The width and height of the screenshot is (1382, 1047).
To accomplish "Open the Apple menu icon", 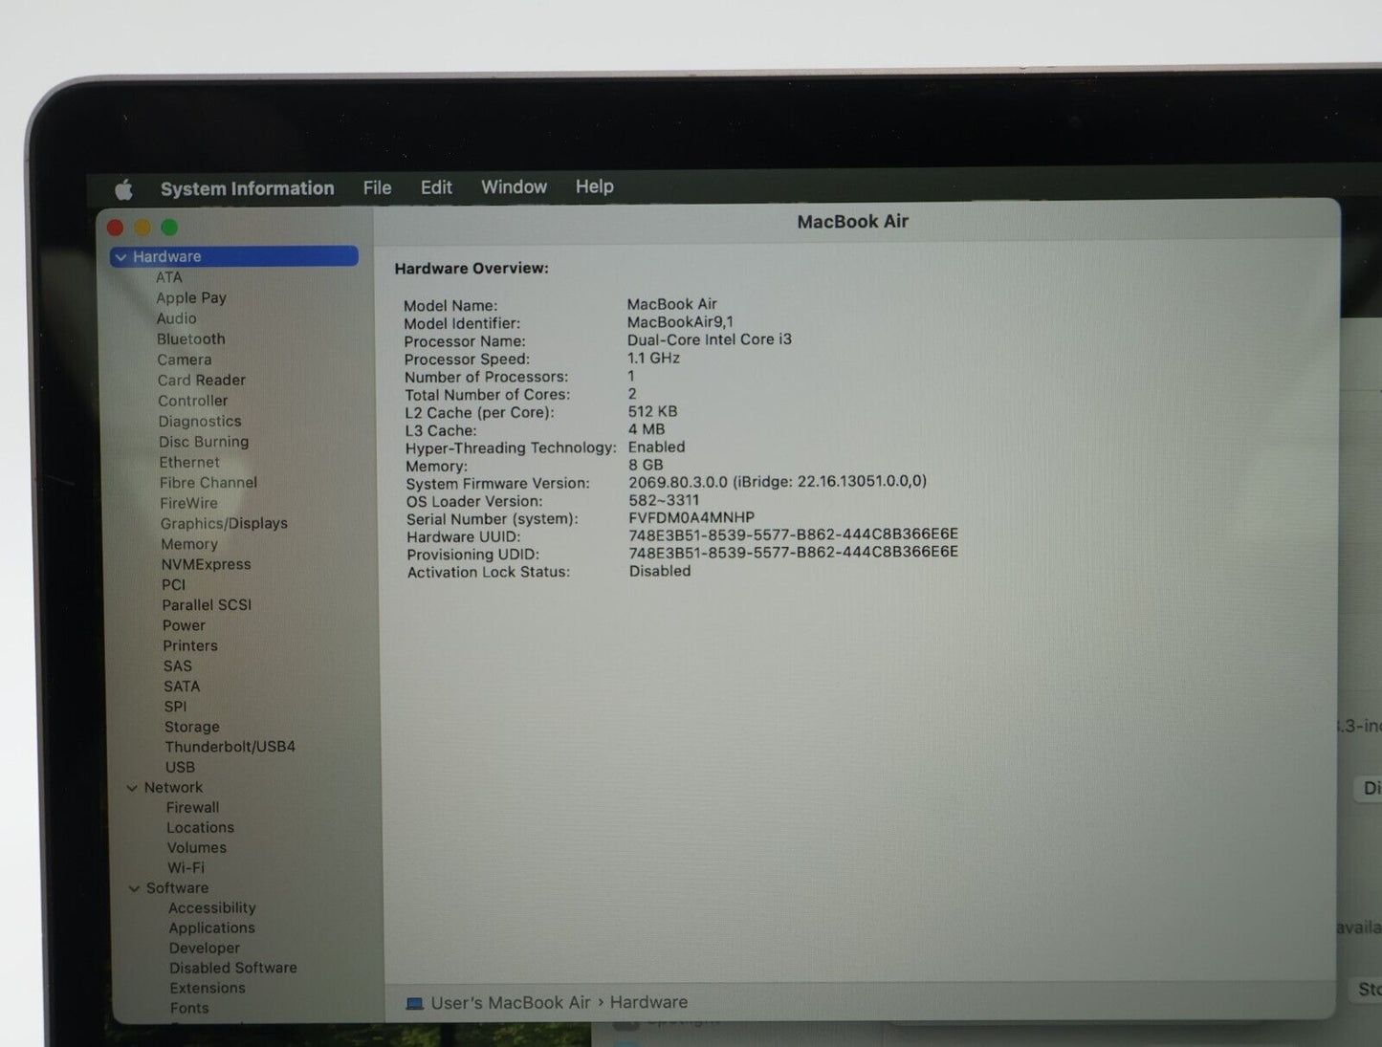I will tap(123, 189).
